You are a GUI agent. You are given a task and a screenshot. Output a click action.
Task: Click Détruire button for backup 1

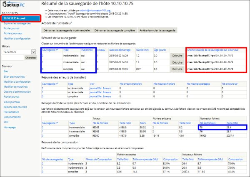coord(177,62)
